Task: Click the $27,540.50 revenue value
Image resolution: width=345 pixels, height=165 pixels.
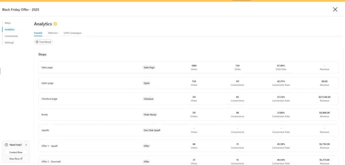Action: (x=324, y=97)
